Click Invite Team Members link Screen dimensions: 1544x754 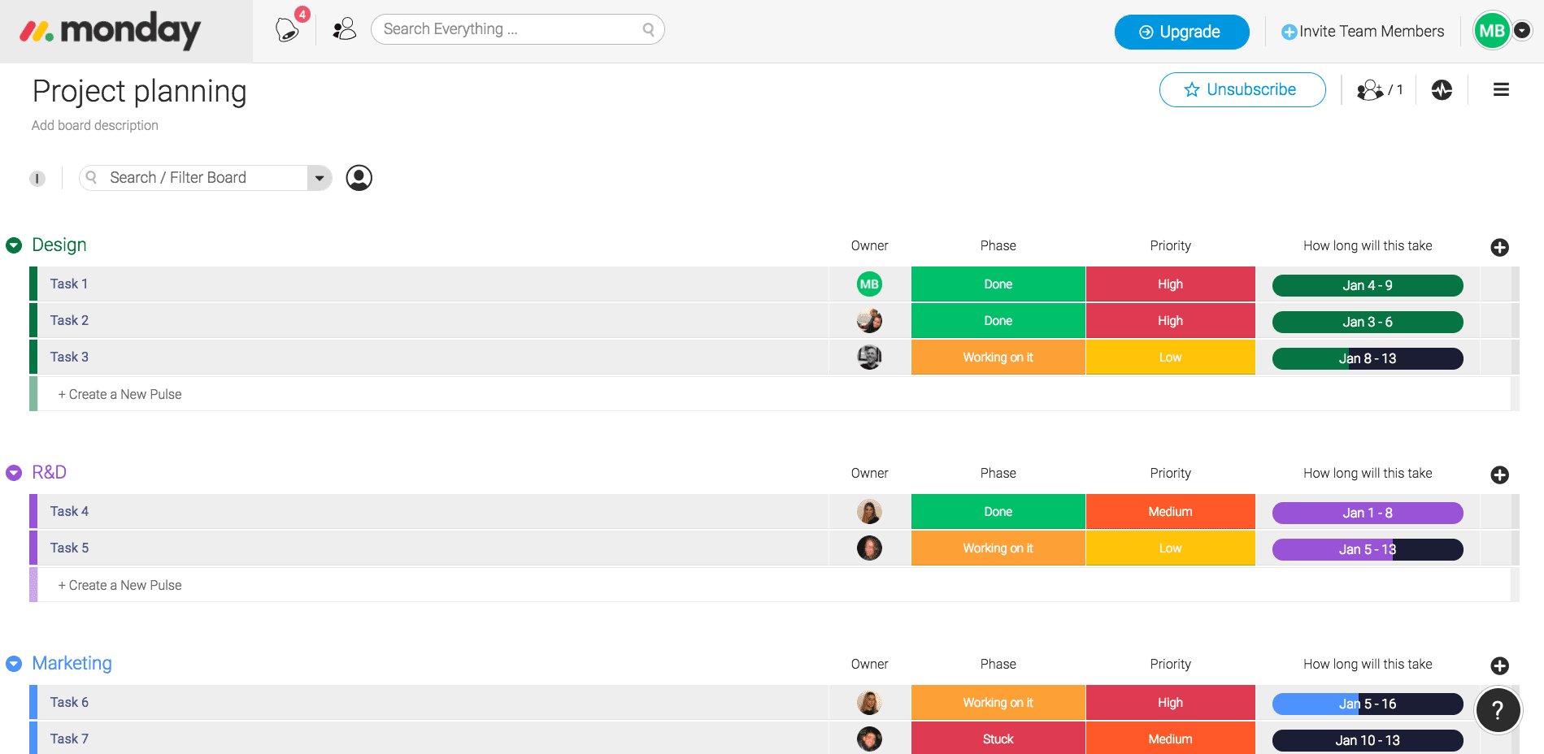pyautogui.click(x=1363, y=32)
